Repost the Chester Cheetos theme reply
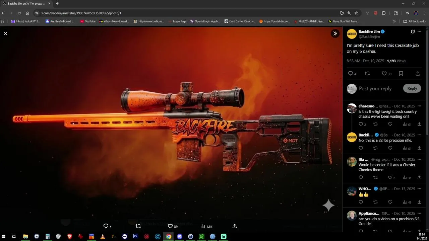Image resolution: width=429 pixels, height=241 pixels. point(375,177)
